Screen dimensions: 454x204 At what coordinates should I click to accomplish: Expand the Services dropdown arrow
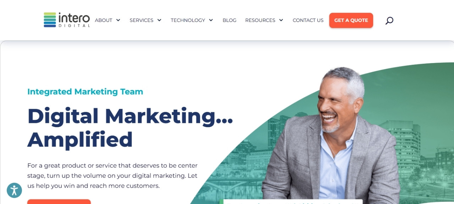coord(159,20)
